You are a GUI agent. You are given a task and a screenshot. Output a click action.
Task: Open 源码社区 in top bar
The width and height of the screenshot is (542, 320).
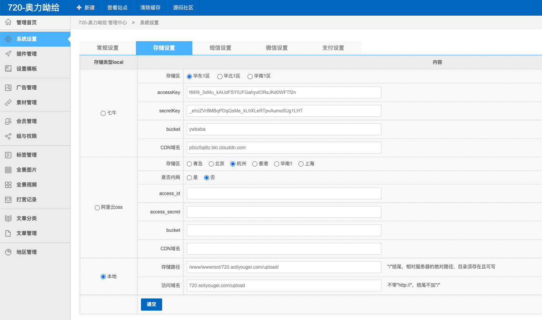(x=183, y=8)
